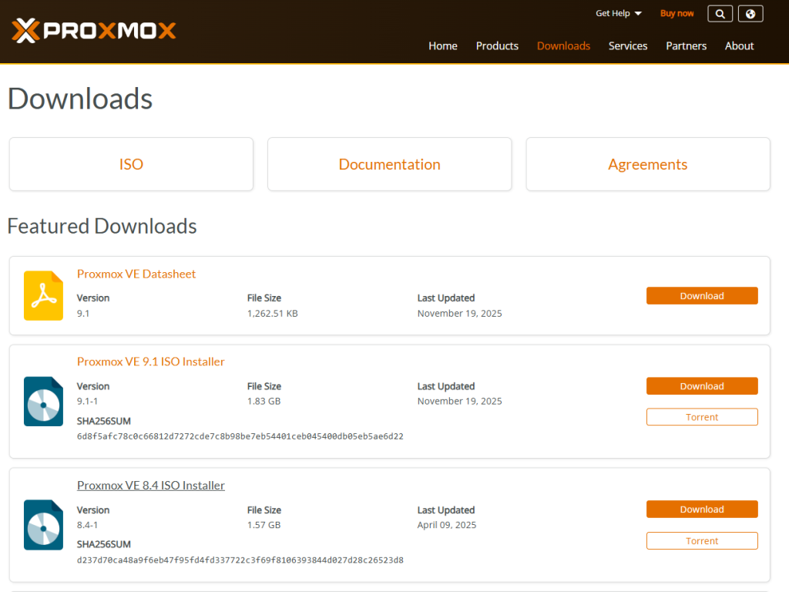Image resolution: width=789 pixels, height=592 pixels.
Task: Open the Partners page from navigation
Action: click(x=686, y=45)
